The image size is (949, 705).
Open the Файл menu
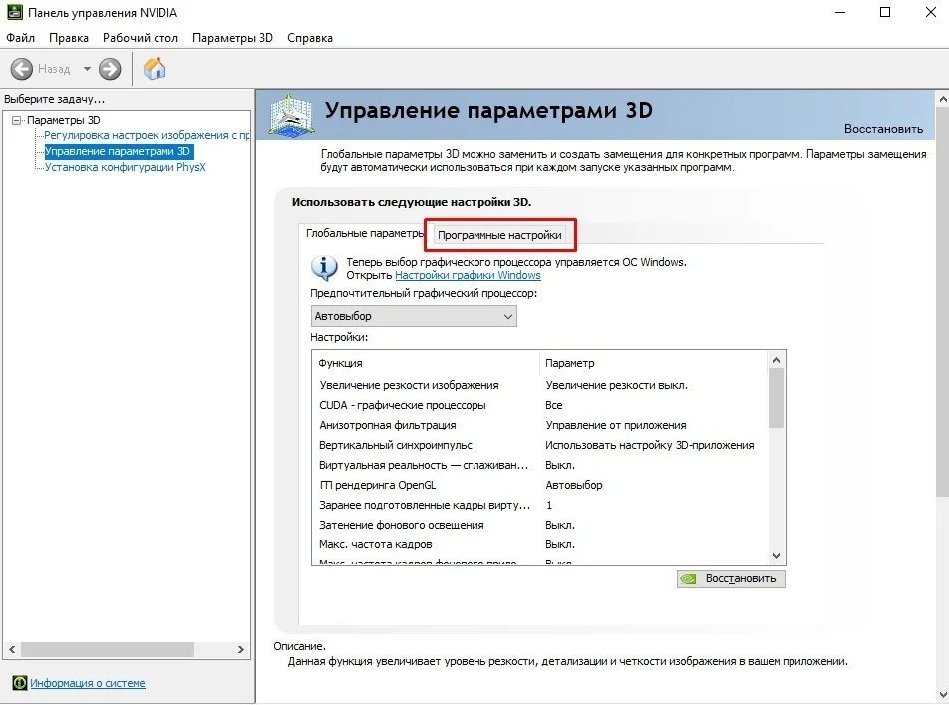21,38
